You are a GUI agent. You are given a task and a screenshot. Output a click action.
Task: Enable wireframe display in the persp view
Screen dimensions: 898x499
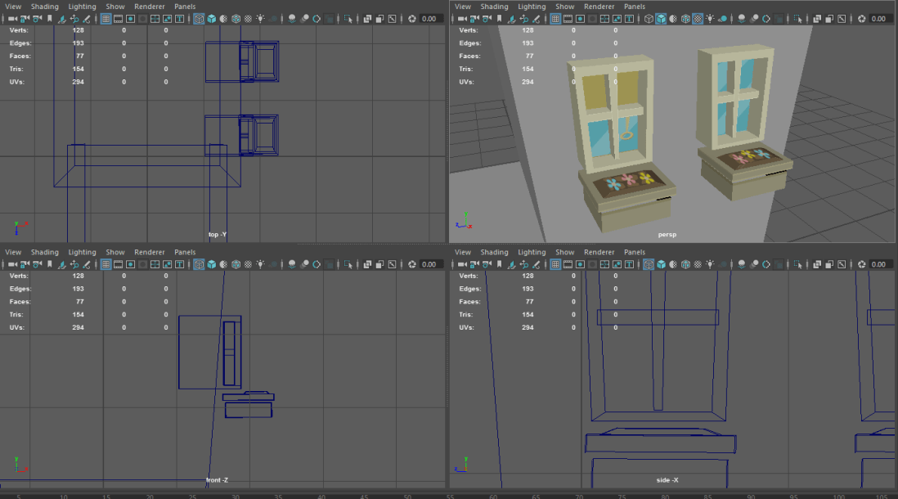click(x=647, y=18)
